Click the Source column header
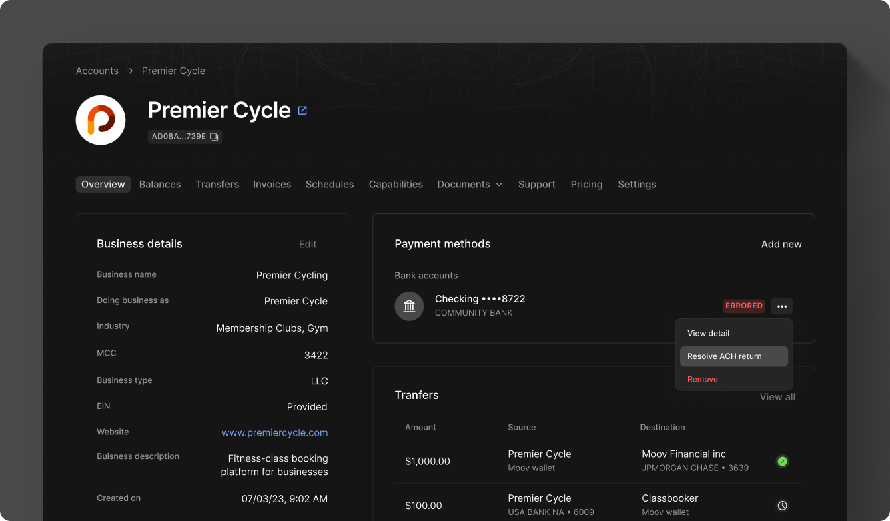This screenshot has height=521, width=890. tap(522, 428)
